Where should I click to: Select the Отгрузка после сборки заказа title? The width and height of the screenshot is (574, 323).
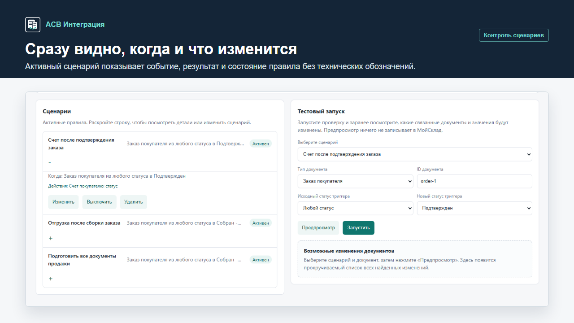point(84,223)
